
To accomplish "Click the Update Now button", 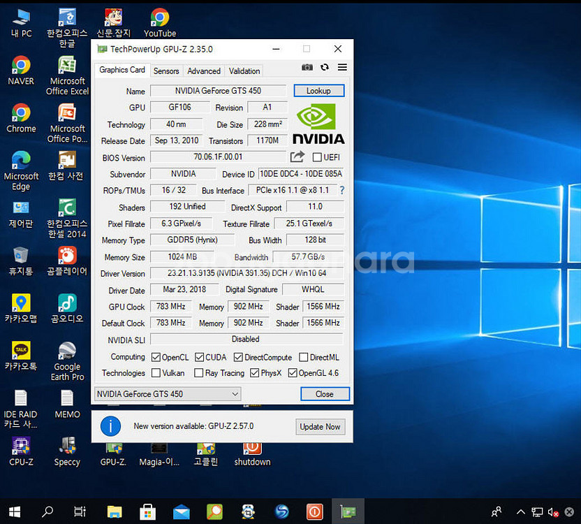I will coord(320,427).
